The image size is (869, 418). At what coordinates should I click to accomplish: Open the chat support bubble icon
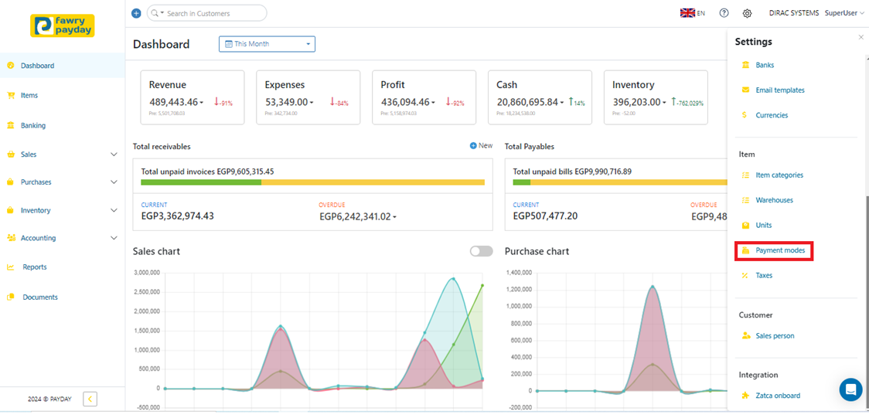pyautogui.click(x=850, y=389)
